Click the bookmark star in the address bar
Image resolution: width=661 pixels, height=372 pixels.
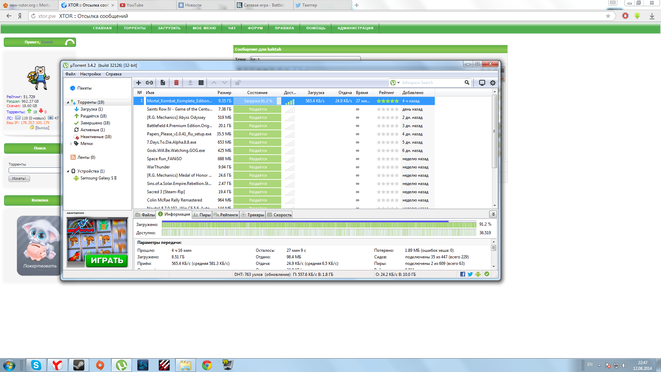point(608,16)
